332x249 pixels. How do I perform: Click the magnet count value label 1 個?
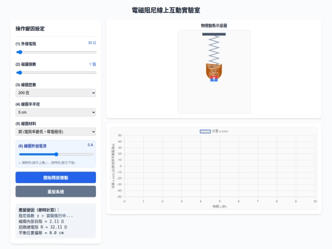click(92, 64)
